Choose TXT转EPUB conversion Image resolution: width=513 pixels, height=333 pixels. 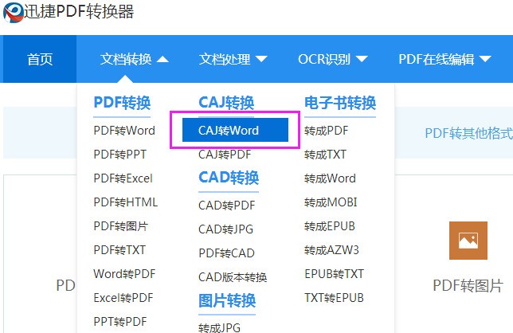pos(334,298)
